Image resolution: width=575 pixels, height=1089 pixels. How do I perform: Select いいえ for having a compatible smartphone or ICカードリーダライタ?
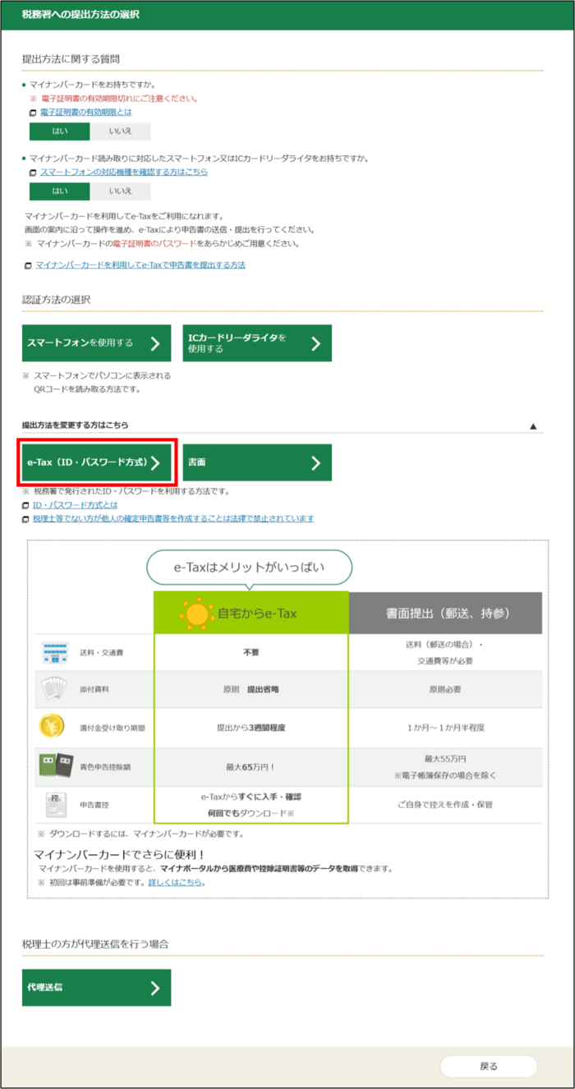coord(120,191)
